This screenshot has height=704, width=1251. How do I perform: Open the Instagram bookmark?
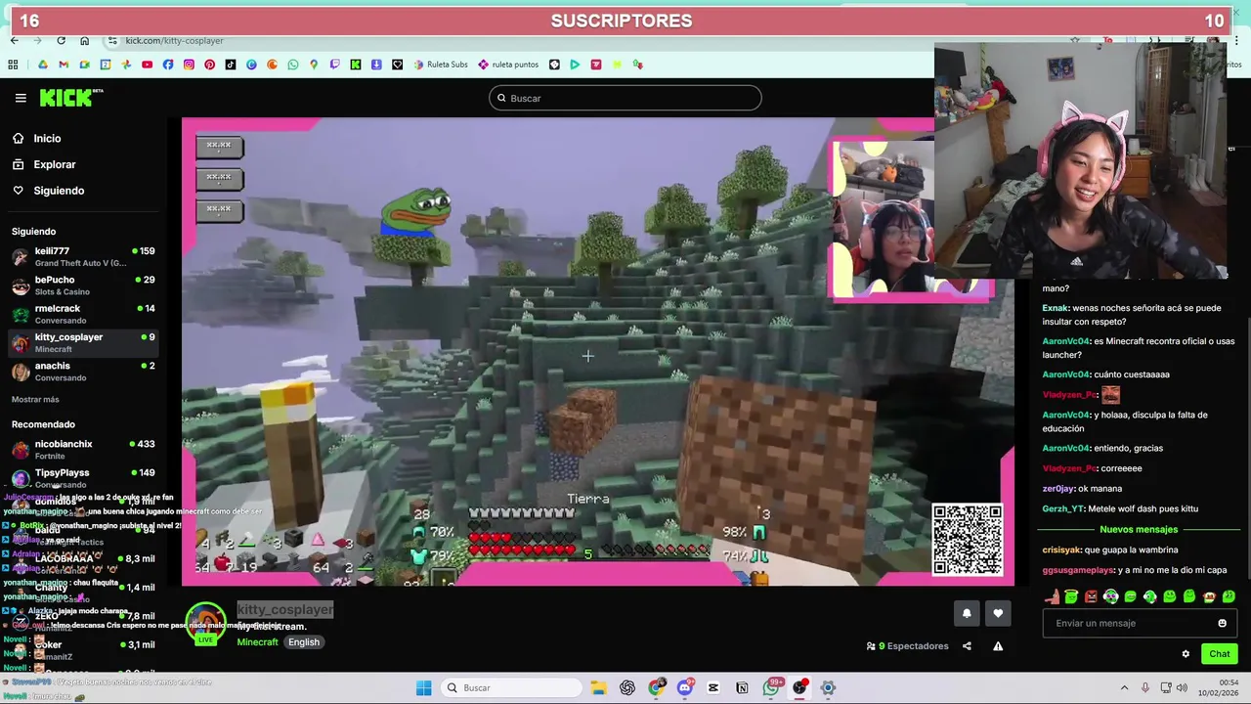(x=189, y=65)
